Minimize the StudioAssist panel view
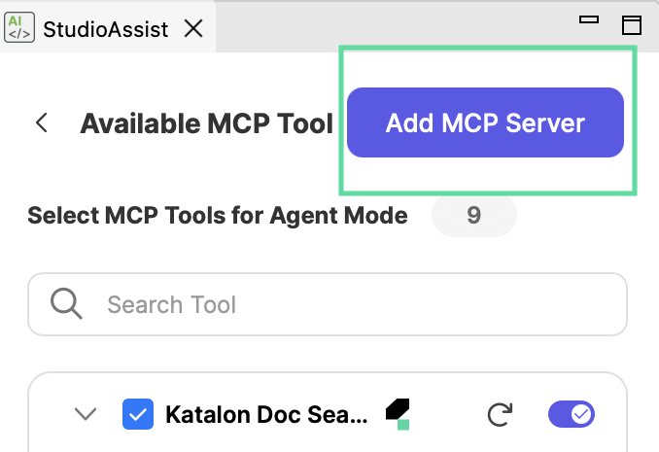This screenshot has width=659, height=452. pyautogui.click(x=589, y=19)
